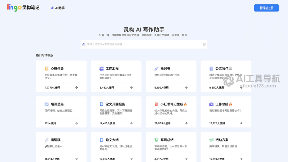This screenshot has width=288, height=162.
Task: Click the 20,569人使用 usage count
Action: [162, 123]
